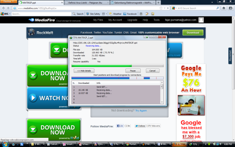Click the Firefox home icon
Viewport: 235px width, 147px height.
(x=224, y=8)
